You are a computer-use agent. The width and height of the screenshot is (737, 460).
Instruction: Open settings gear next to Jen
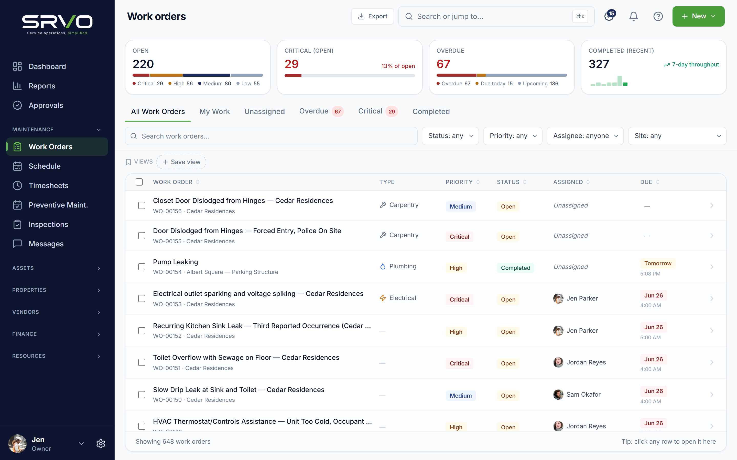coord(101,444)
